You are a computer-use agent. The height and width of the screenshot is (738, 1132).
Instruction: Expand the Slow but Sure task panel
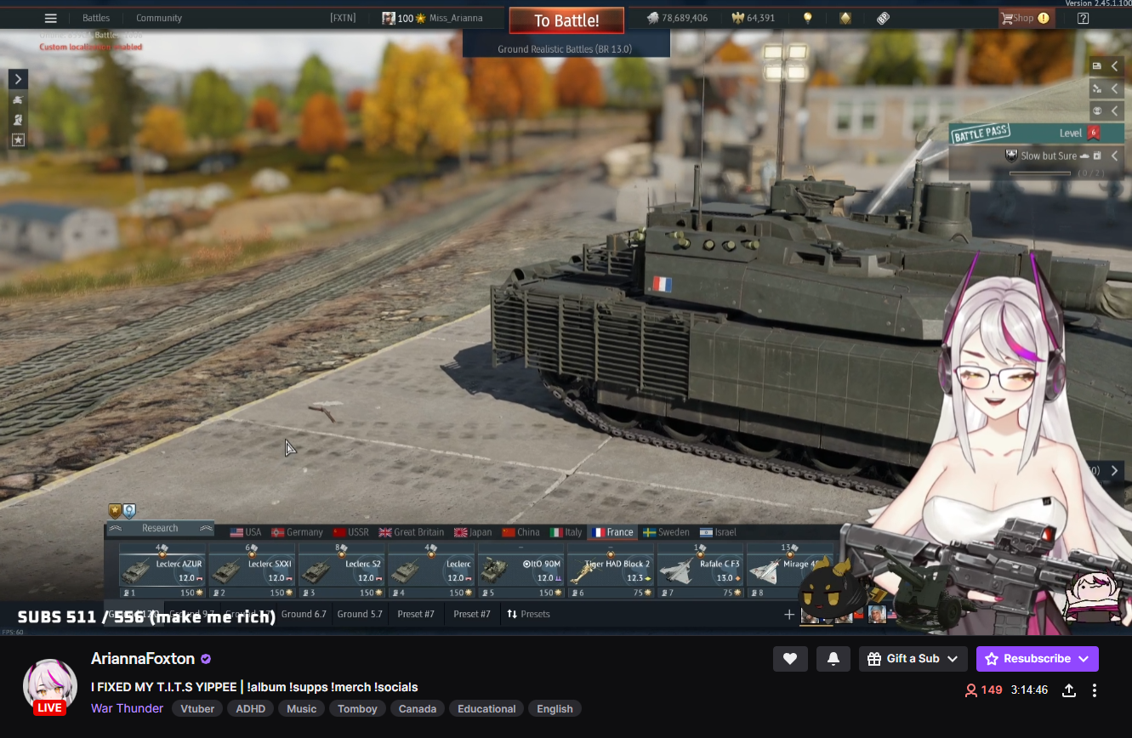[x=1114, y=156]
